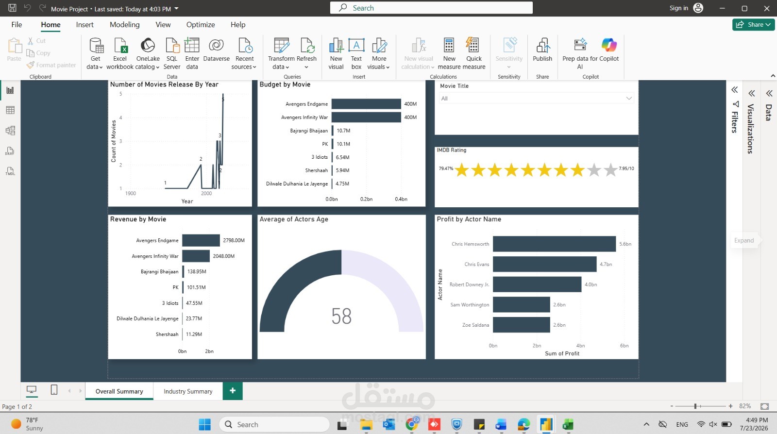Open Excel from the taskbar

(568, 425)
